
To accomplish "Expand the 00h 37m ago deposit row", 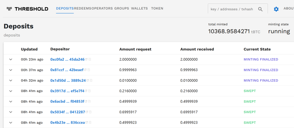I will pos(11,70).
